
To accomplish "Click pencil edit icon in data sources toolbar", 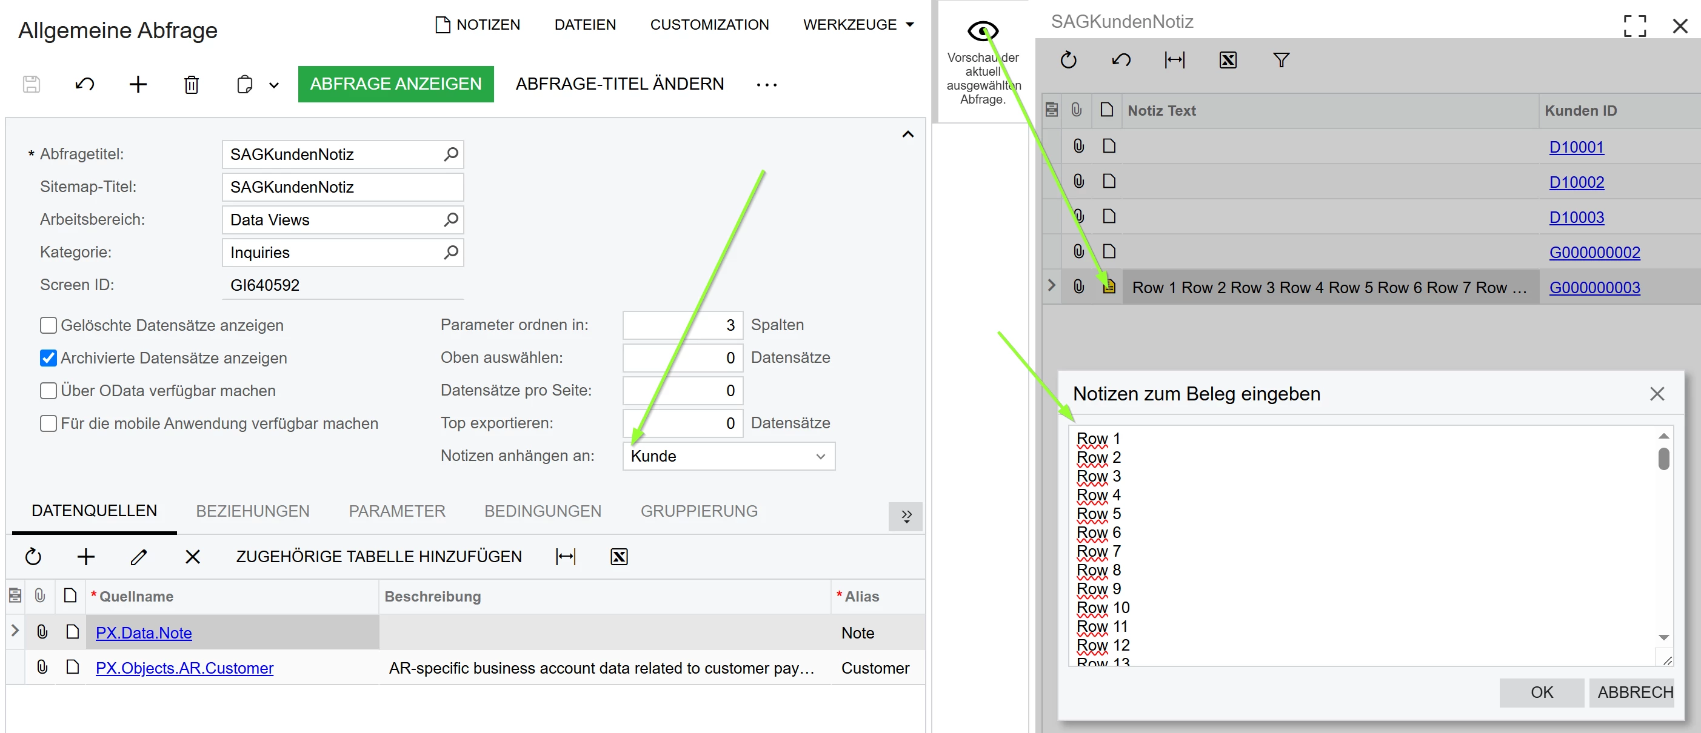I will click(x=139, y=557).
